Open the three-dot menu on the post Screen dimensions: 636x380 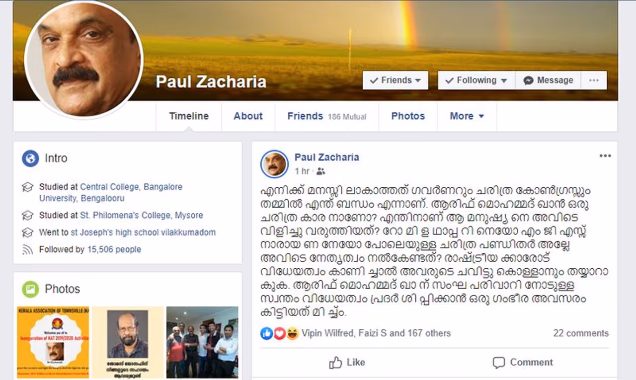(605, 156)
